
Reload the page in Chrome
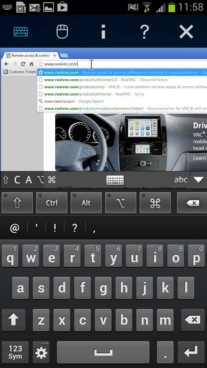tap(23, 64)
